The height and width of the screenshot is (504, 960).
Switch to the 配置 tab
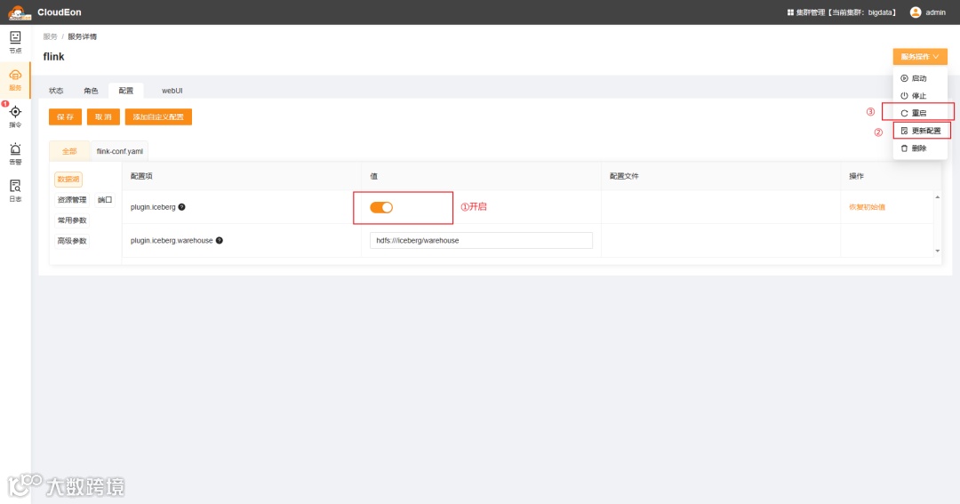pos(126,91)
